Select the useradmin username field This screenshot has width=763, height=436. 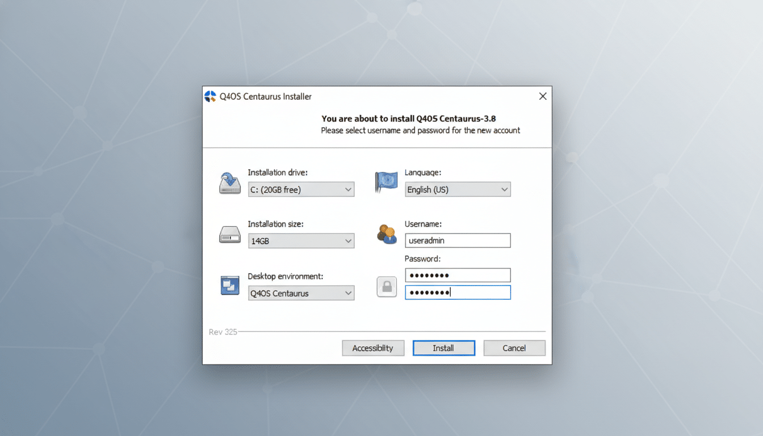click(458, 240)
